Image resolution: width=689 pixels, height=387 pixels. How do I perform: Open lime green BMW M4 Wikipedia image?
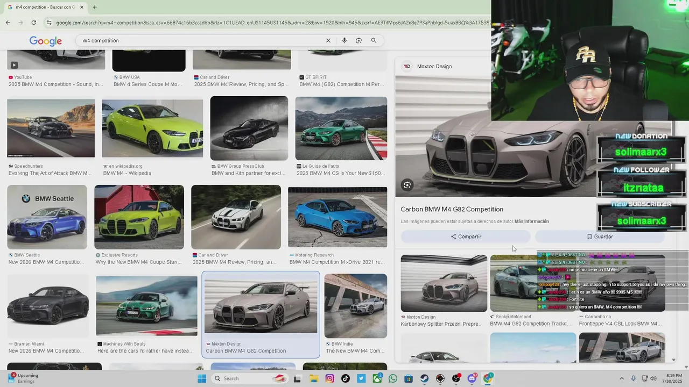pyautogui.click(x=152, y=128)
